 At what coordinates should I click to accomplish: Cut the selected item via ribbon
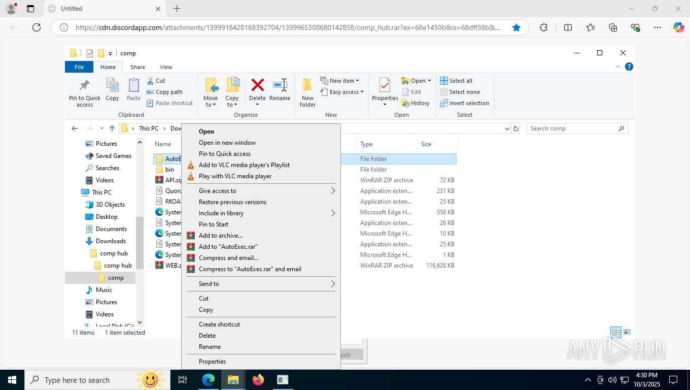coord(156,81)
